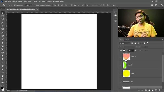Open the Comments panel icon

[116, 15]
